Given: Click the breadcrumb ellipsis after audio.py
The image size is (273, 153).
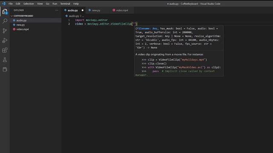Looking at the screenshot, I should (x=83, y=16).
